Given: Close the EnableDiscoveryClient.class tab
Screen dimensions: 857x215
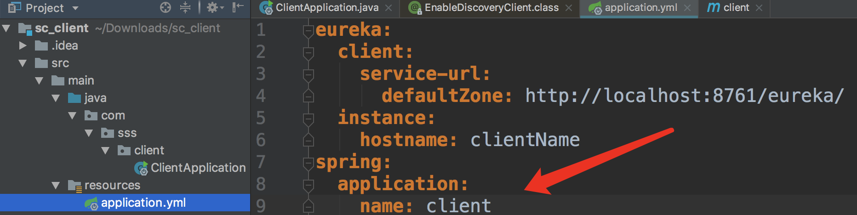Looking at the screenshot, I should [569, 8].
